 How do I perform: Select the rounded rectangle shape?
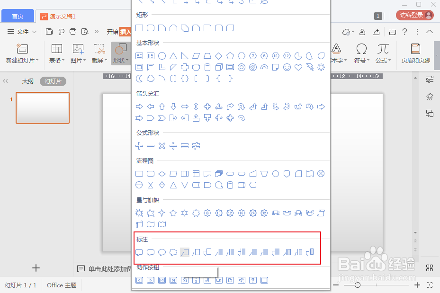click(151, 28)
